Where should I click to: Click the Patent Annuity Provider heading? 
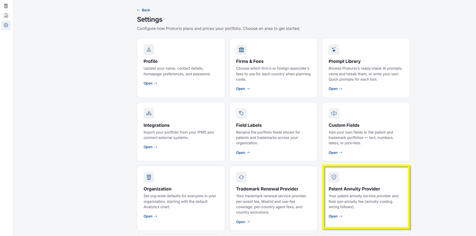point(354,189)
